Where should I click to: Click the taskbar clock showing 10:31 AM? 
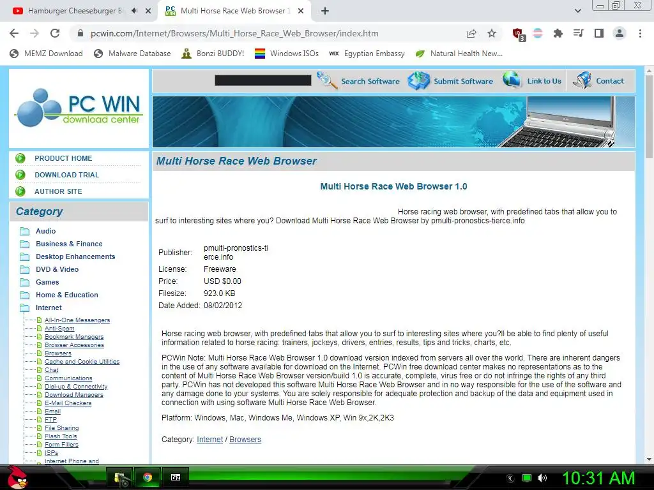[x=598, y=478]
